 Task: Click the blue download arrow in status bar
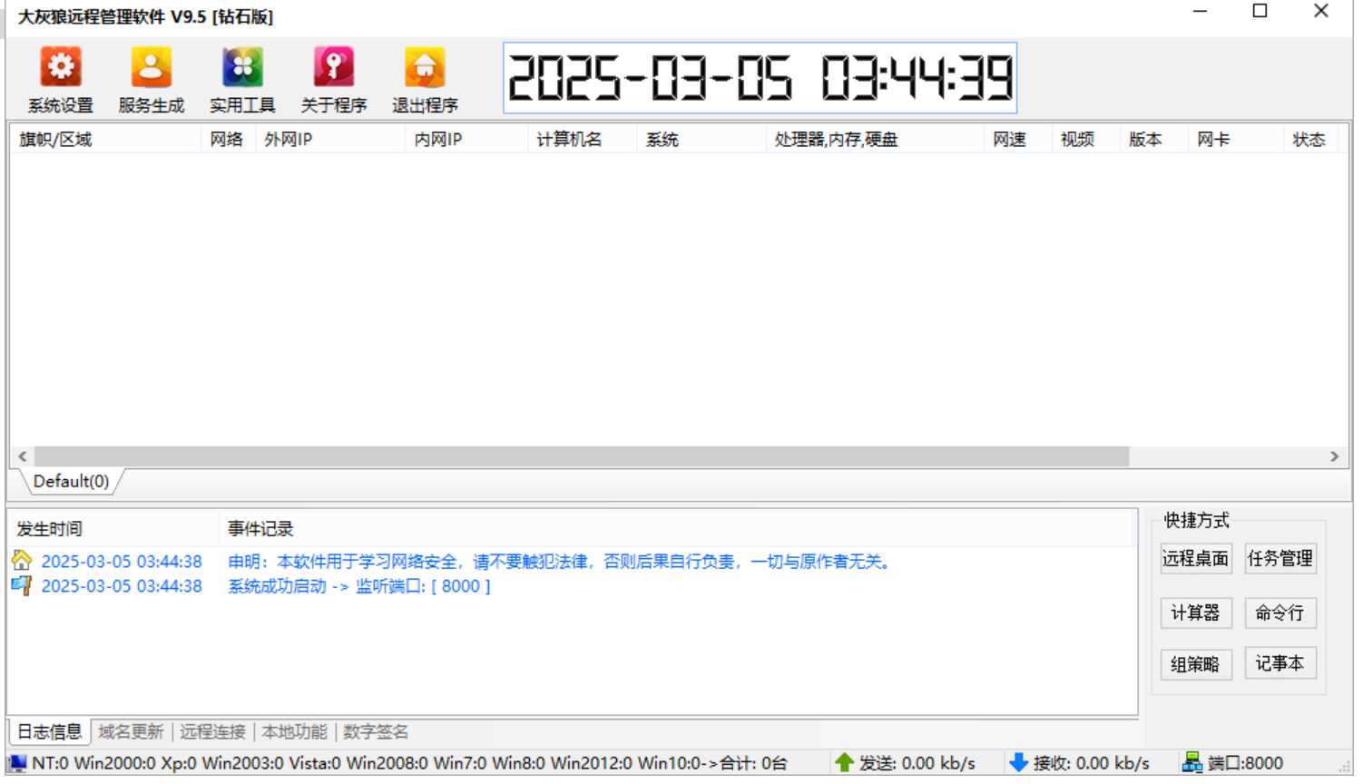[x=1018, y=763]
